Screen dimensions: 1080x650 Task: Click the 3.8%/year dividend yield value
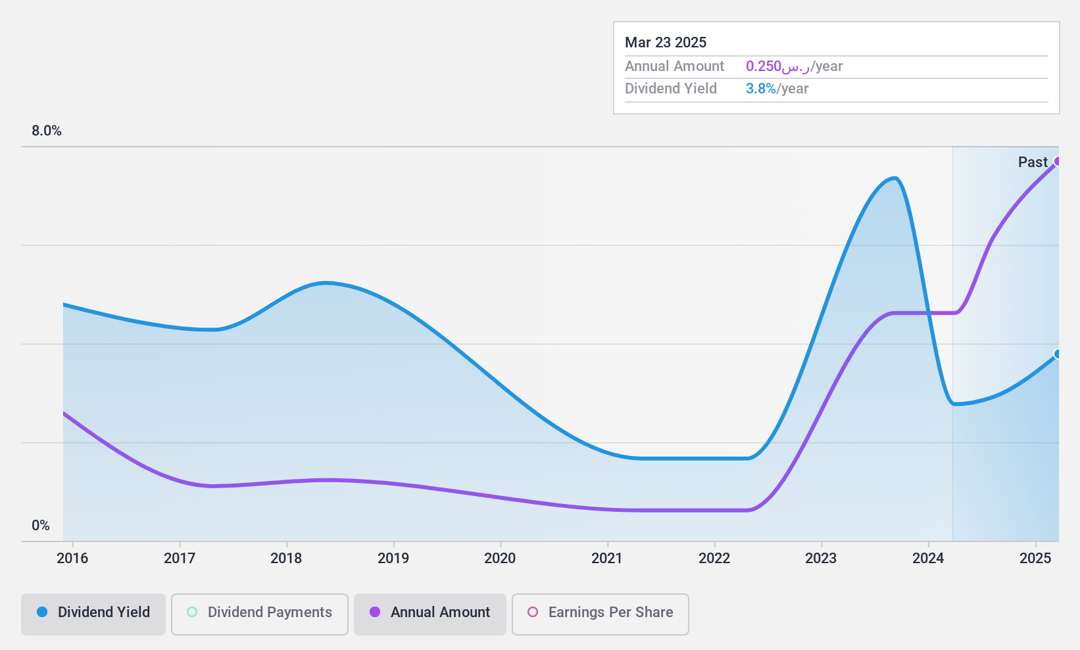point(777,89)
